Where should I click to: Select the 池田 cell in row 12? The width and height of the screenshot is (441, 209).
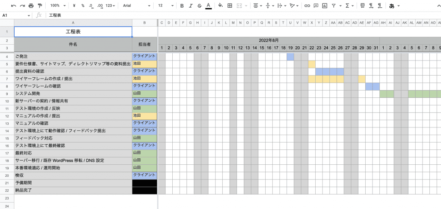click(x=145, y=116)
